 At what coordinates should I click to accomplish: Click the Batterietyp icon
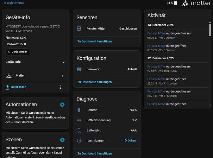[x=79, y=130]
